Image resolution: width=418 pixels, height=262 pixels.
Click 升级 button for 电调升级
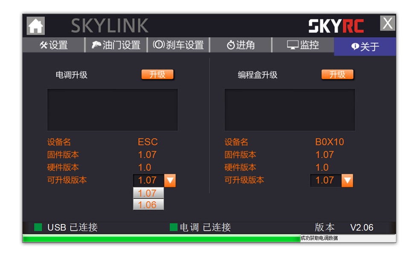coord(157,75)
